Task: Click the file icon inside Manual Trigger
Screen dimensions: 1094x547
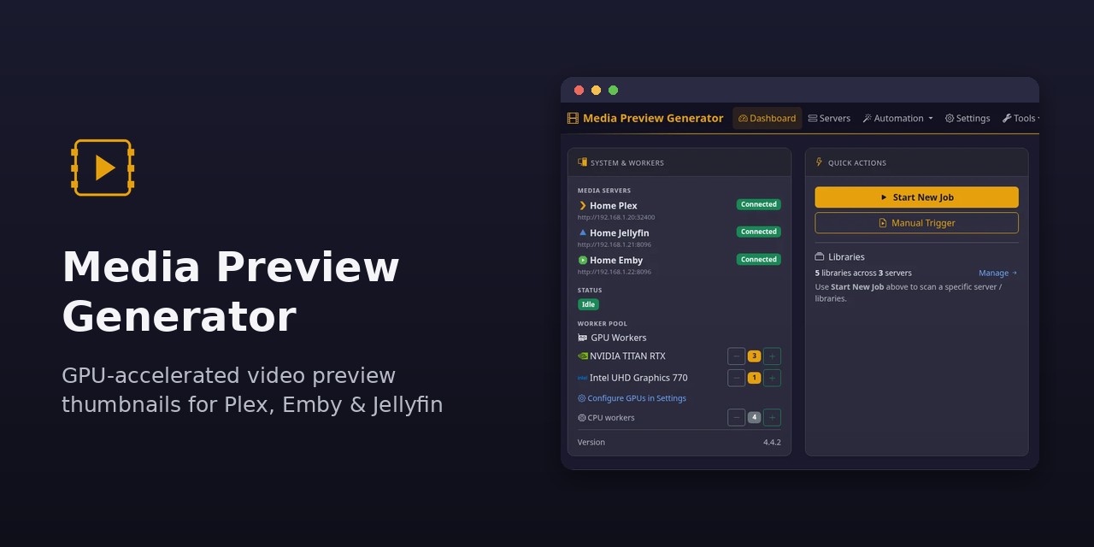Action: [883, 223]
